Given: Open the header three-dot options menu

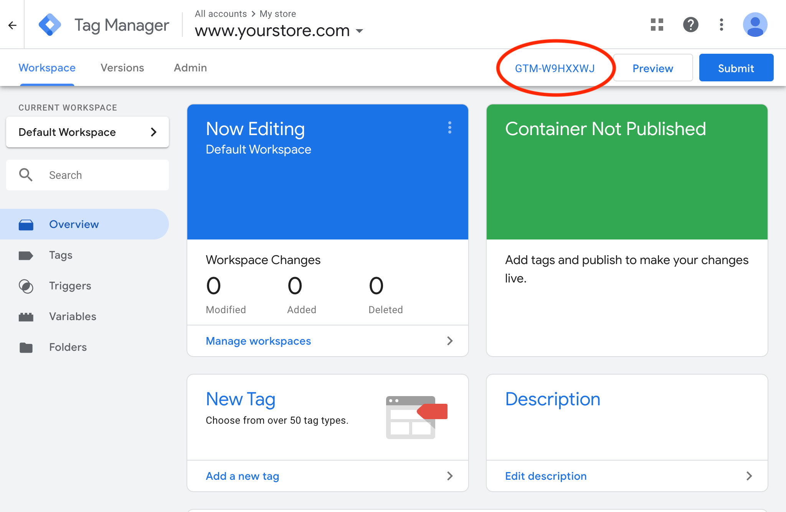Looking at the screenshot, I should (x=722, y=25).
